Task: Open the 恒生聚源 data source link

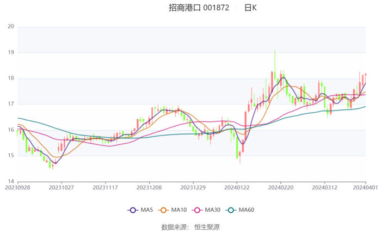Action: click(x=207, y=227)
